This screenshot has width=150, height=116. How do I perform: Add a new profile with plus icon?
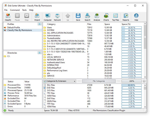[x=39, y=24]
